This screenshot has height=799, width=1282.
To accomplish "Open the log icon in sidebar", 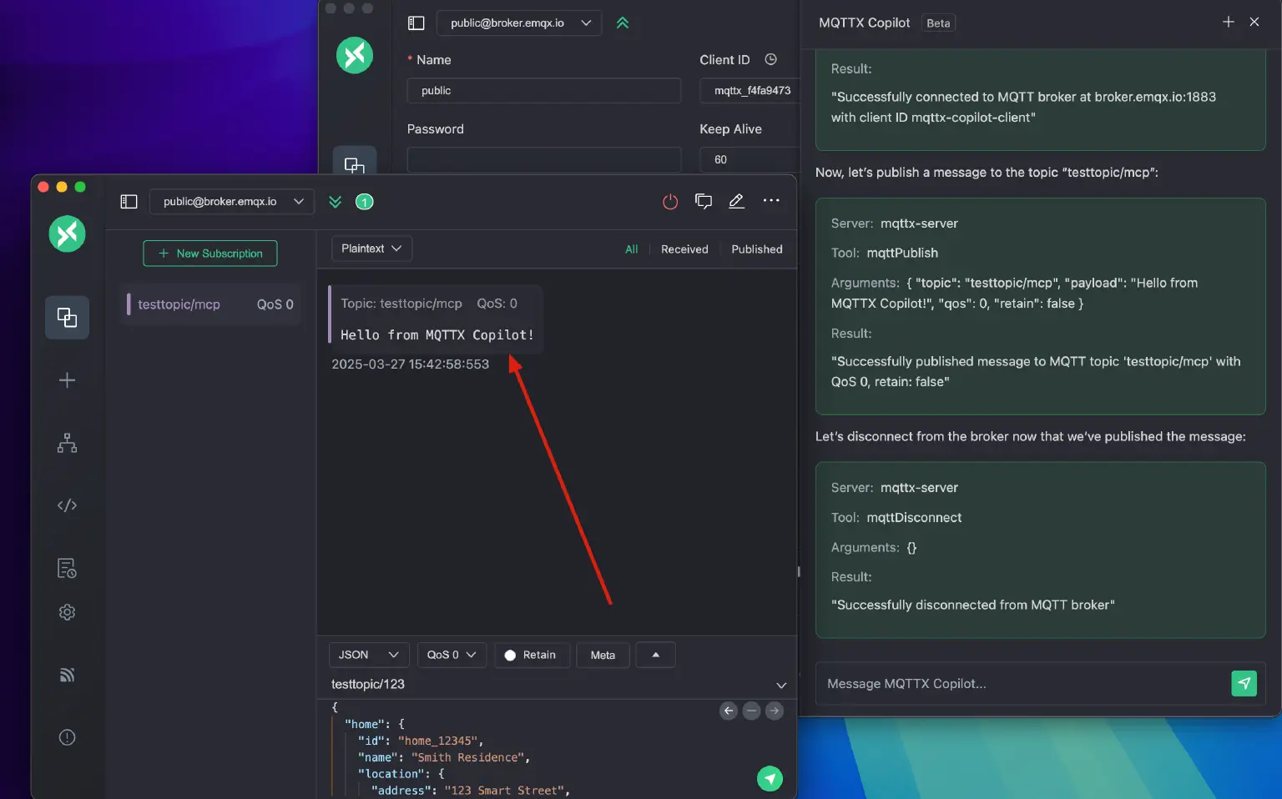I will click(x=67, y=568).
